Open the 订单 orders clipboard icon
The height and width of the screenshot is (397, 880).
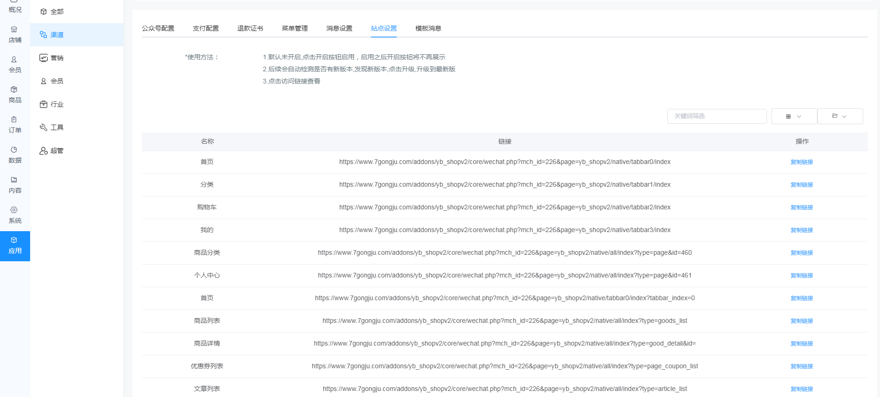tap(14, 120)
